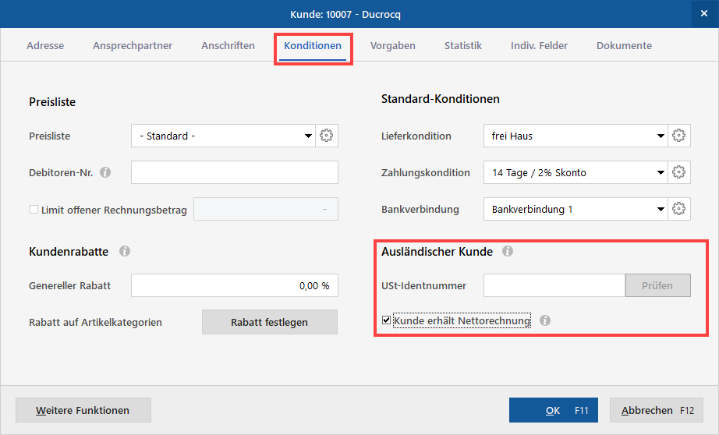This screenshot has height=435, width=719.
Task: Uncheck Kunde erhält Nettorechnung
Action: point(387,320)
